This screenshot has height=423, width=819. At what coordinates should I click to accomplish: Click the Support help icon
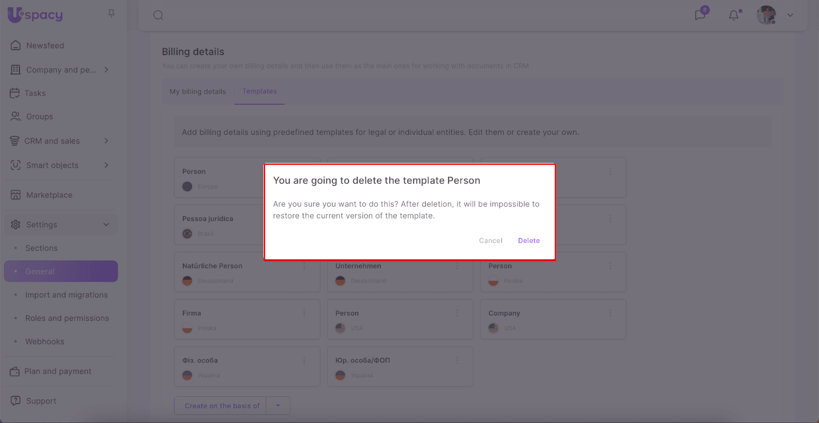pos(16,401)
